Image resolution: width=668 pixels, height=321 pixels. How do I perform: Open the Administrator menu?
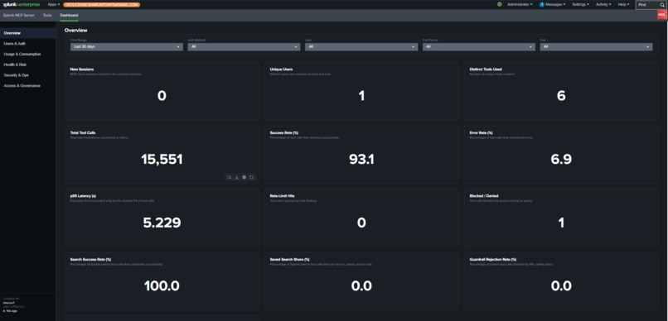click(520, 4)
